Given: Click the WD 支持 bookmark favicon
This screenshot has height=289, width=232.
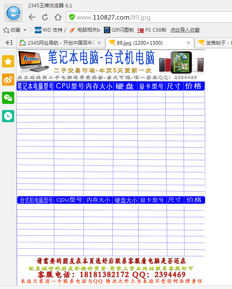Looking at the screenshot, I should tap(38, 30).
